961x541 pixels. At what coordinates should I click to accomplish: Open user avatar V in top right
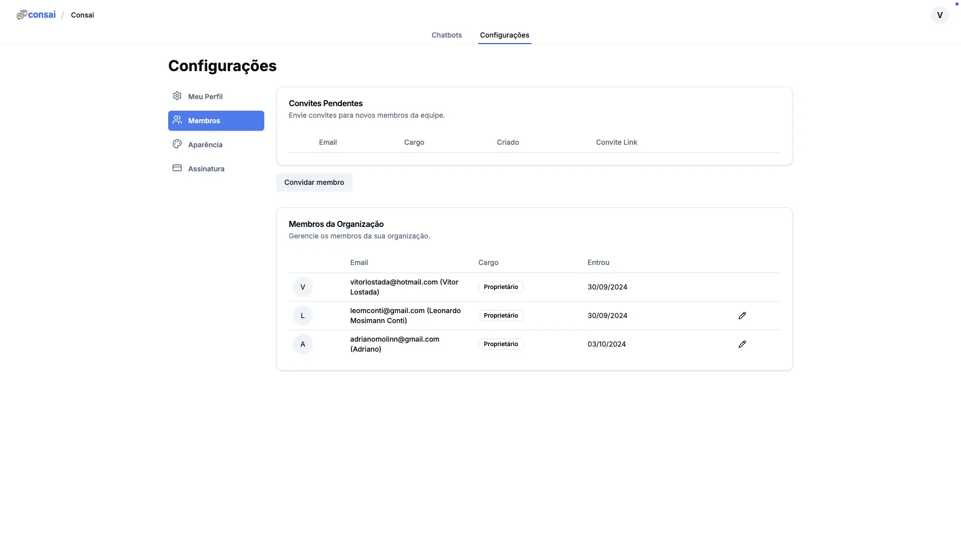(939, 15)
